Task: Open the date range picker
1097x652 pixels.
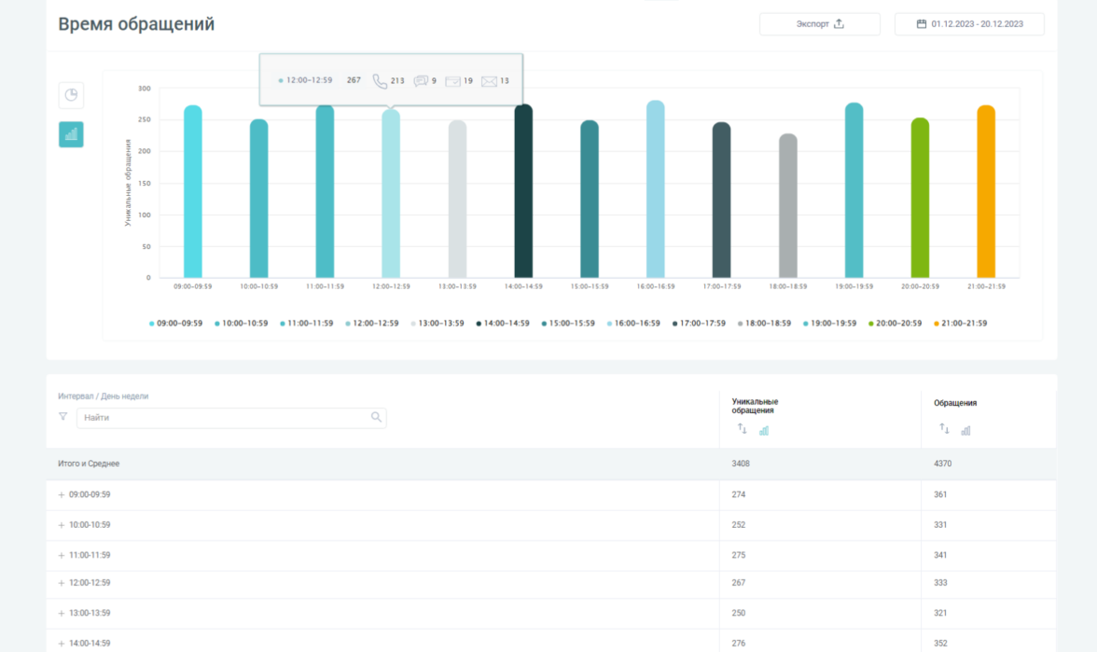Action: pos(969,24)
